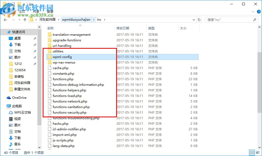Image resolution: width=262 pixels, height=156 pixels.
Task: Switch to large thumbnails view in the status bar
Action: pyautogui.click(x=257, y=152)
